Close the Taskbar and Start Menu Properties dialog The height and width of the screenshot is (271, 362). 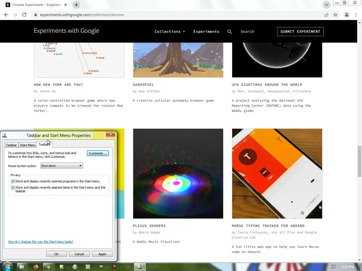(111, 134)
